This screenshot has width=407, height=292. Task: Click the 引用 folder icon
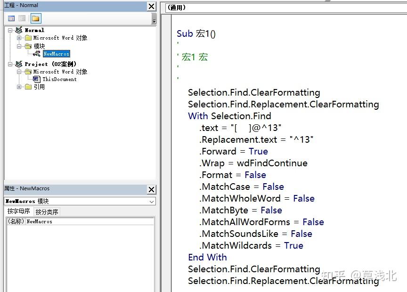pyautogui.click(x=28, y=87)
